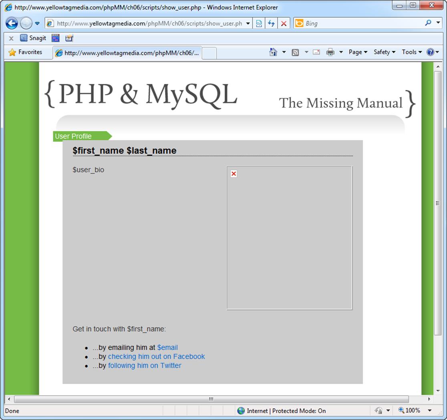Click the Internet Explorer title bar icon
Image resolution: width=447 pixels, height=420 pixels.
tap(9, 7)
